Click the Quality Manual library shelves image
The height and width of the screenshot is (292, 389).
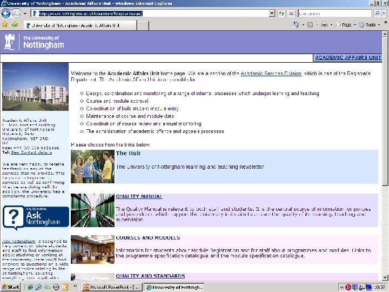coord(92,210)
